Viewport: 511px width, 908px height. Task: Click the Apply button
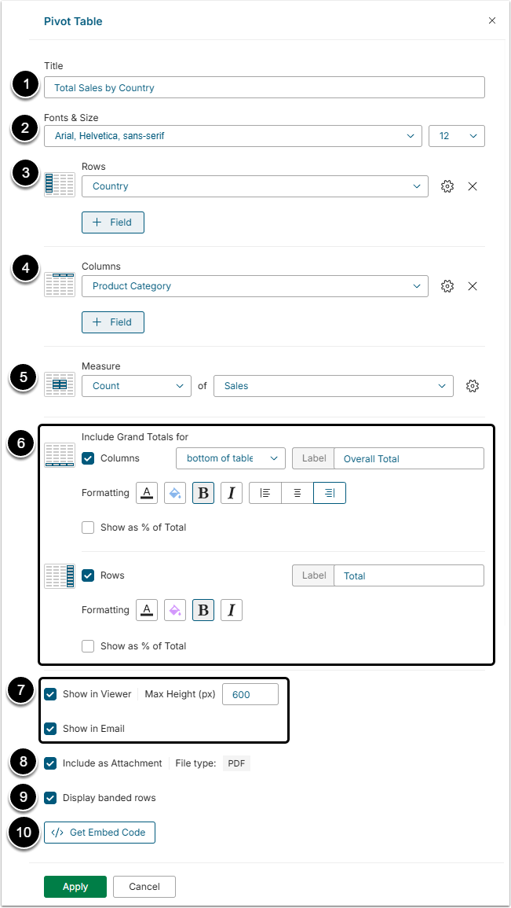(75, 887)
